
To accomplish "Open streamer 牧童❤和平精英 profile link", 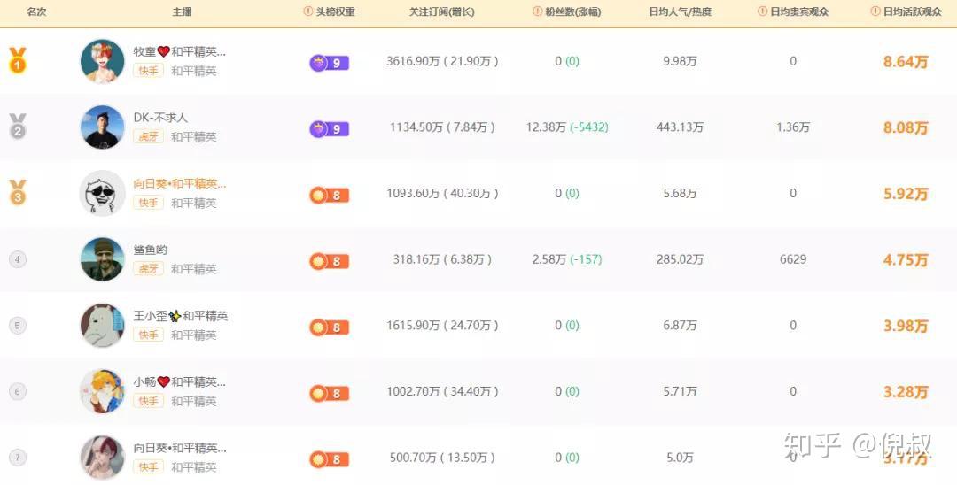I will pos(180,52).
